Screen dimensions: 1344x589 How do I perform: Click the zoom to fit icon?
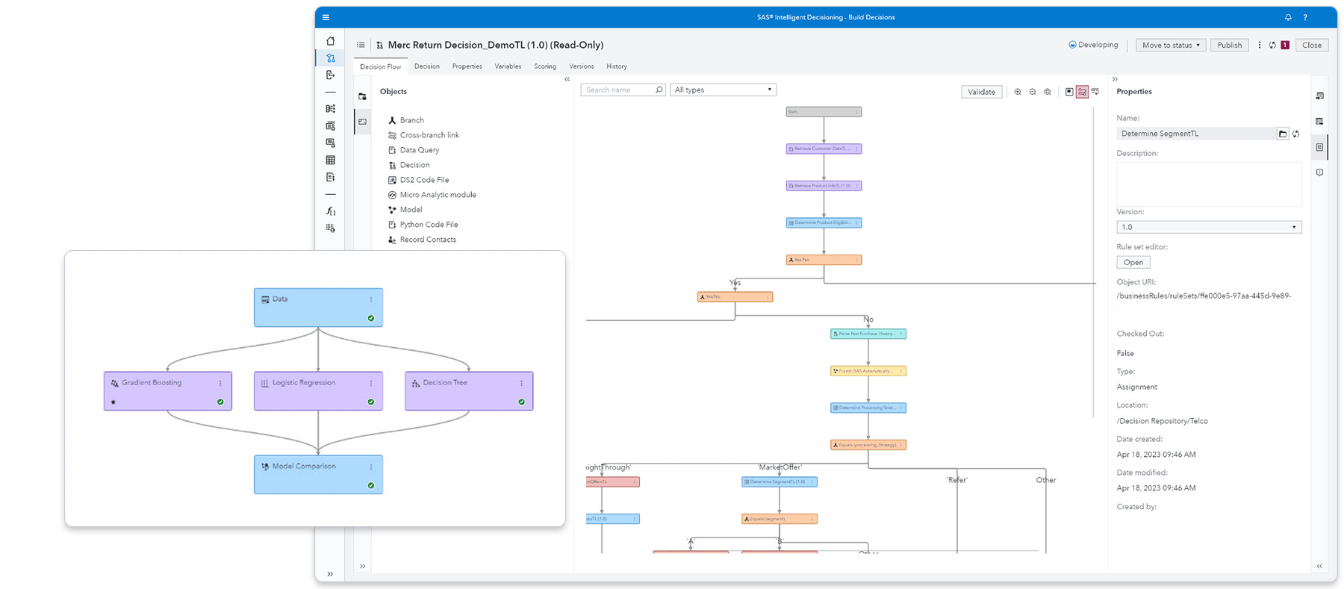tap(1048, 92)
